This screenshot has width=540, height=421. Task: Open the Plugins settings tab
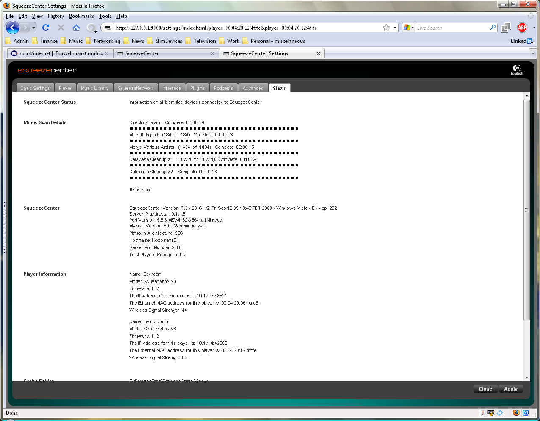tap(197, 88)
